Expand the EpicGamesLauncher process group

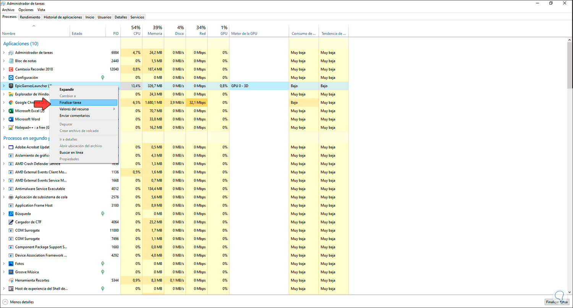(x=4, y=86)
